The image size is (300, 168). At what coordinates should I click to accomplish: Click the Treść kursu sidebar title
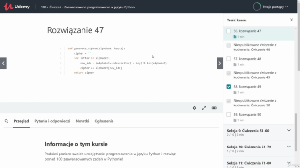point(236,20)
